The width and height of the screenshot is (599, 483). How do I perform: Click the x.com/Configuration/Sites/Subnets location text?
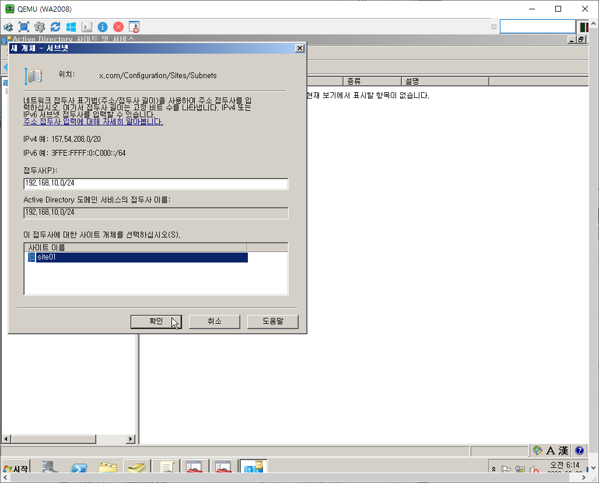tap(158, 76)
